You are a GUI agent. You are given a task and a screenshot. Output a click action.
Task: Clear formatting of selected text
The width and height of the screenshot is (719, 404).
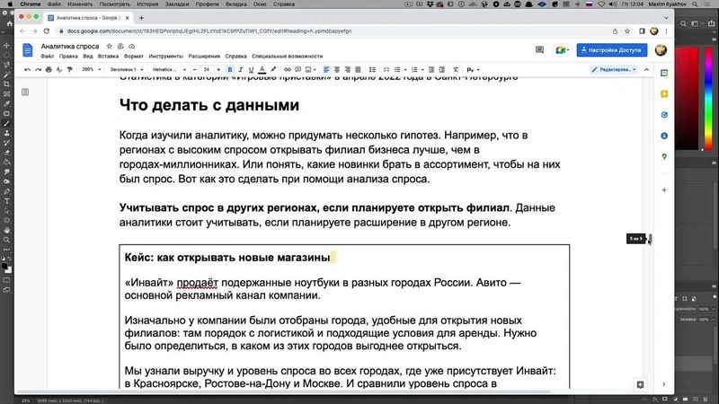coord(456,70)
